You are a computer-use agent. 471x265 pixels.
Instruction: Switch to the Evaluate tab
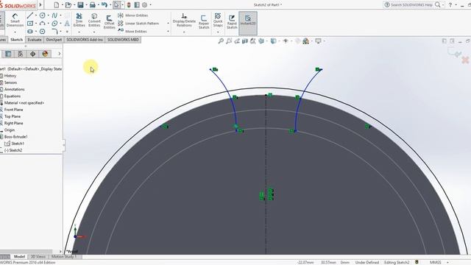pyautogui.click(x=35, y=40)
